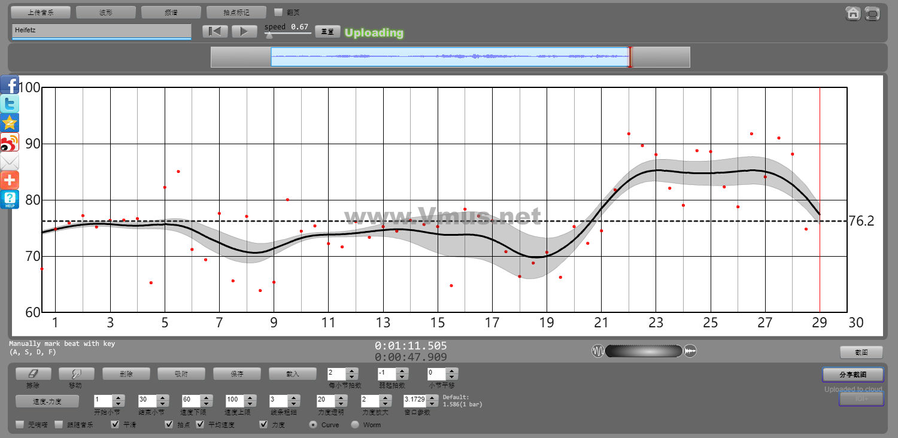898x438 pixels.
Task: Select the move (移动) tool button
Action: point(75,373)
